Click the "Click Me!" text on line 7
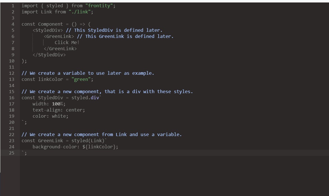329x196 pixels. [67, 42]
